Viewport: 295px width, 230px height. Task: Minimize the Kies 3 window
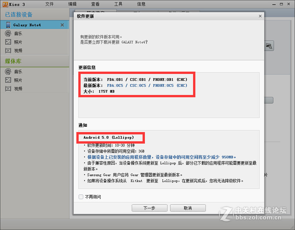click(274, 4)
